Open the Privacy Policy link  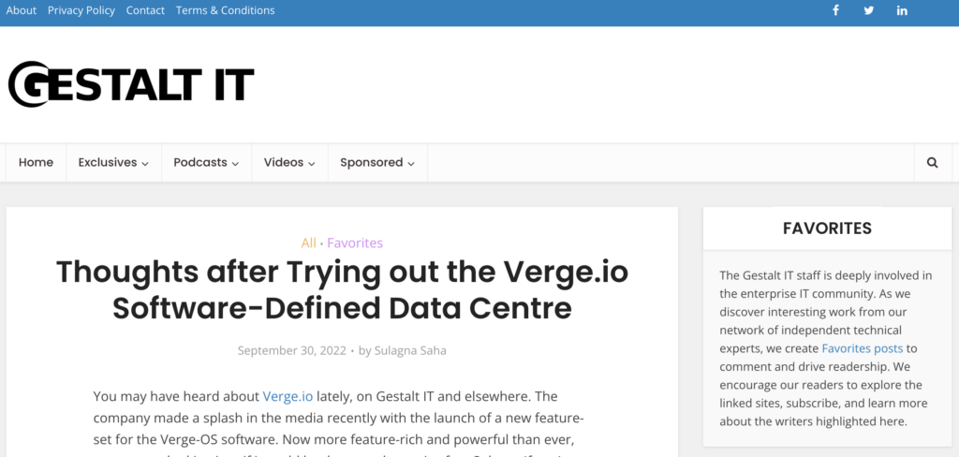81,10
